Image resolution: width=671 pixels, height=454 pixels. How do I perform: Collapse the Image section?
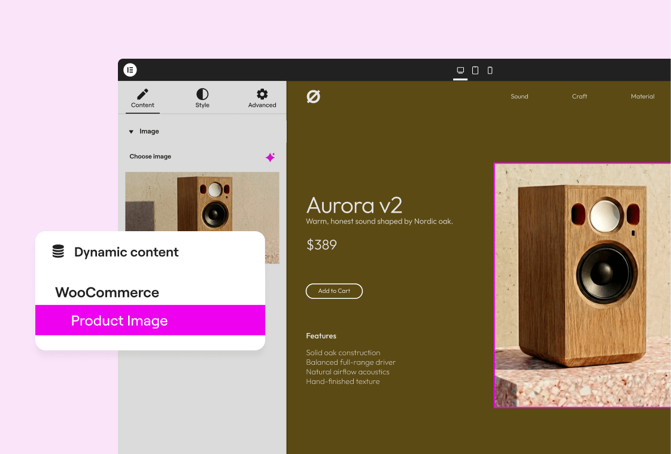tap(131, 132)
